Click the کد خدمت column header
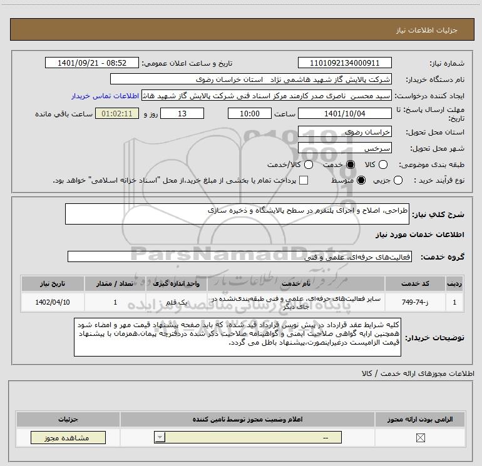 tap(415, 283)
